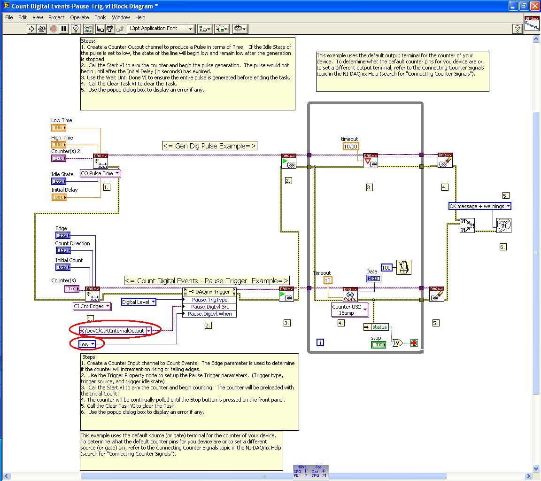Click the Run Continuously button
The image size is (541, 481).
click(42, 29)
